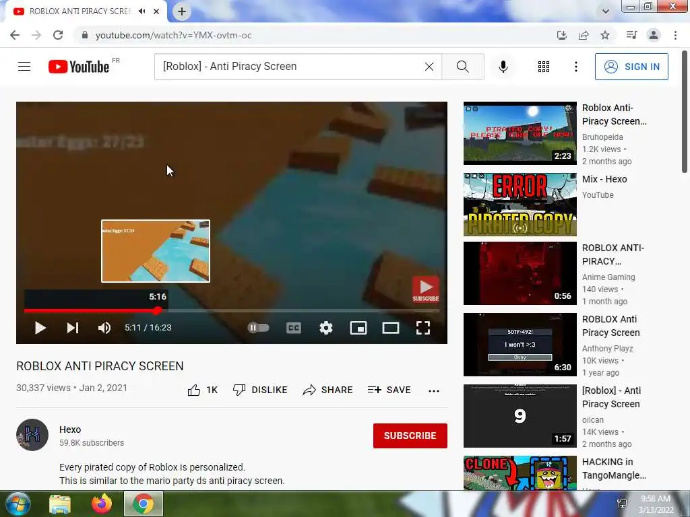Save the video to a playlist
The image size is (690, 517).
click(x=389, y=390)
